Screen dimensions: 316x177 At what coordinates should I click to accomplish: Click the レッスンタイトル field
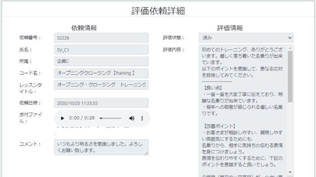coord(101,84)
